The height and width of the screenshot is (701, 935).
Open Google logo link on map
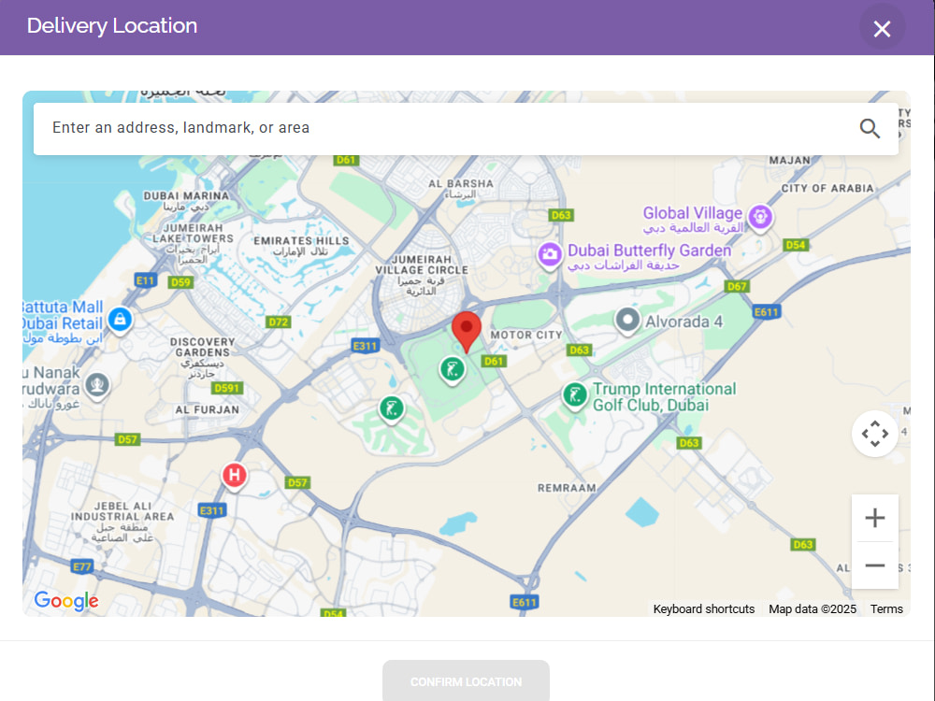pyautogui.click(x=66, y=601)
